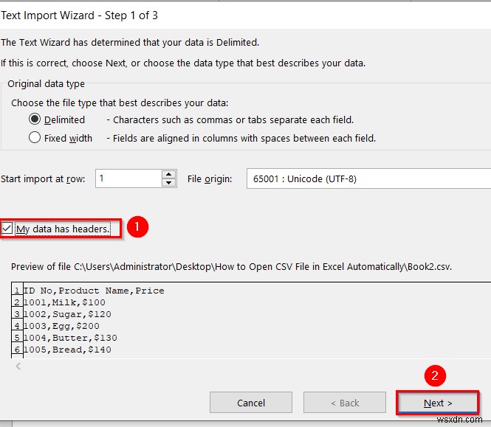This screenshot has width=491, height=427.
Task: Click the File origin label
Action: point(210,178)
